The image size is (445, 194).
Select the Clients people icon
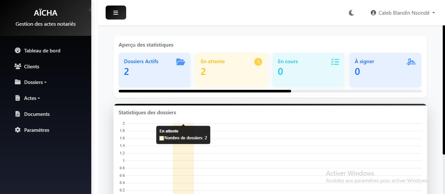pyautogui.click(x=17, y=66)
